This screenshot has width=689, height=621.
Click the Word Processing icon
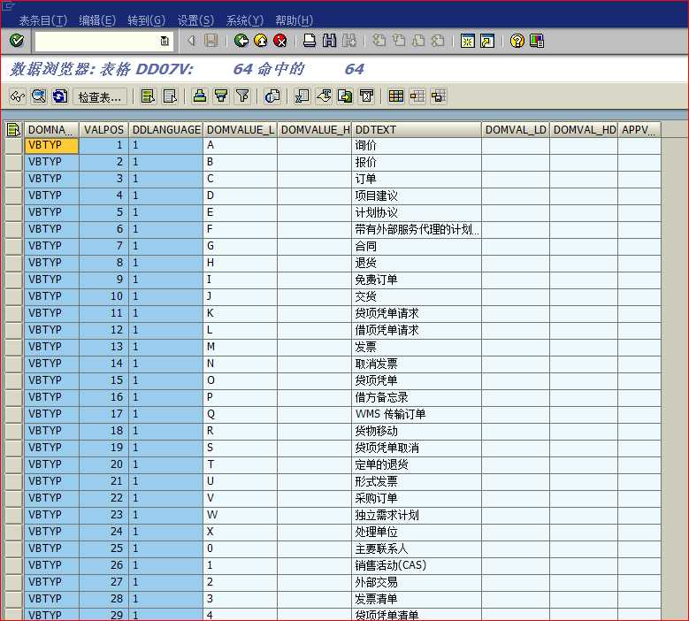click(324, 96)
